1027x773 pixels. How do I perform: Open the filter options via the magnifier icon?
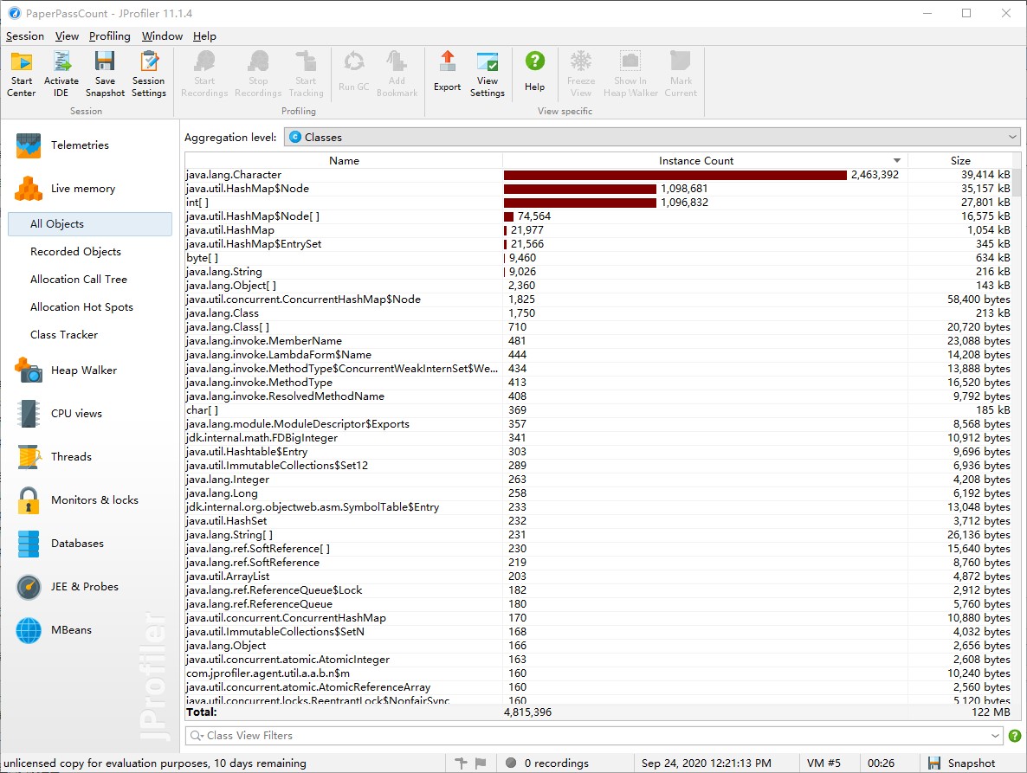[x=197, y=736]
